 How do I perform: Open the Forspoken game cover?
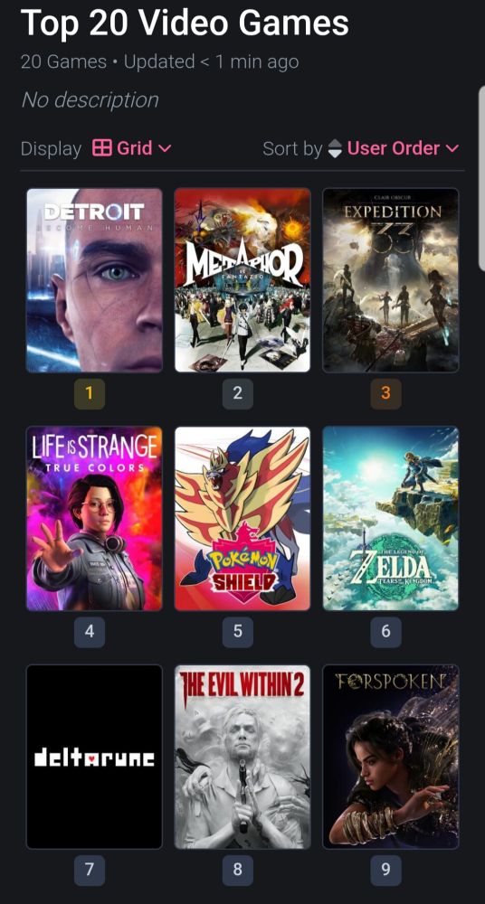coord(391,757)
